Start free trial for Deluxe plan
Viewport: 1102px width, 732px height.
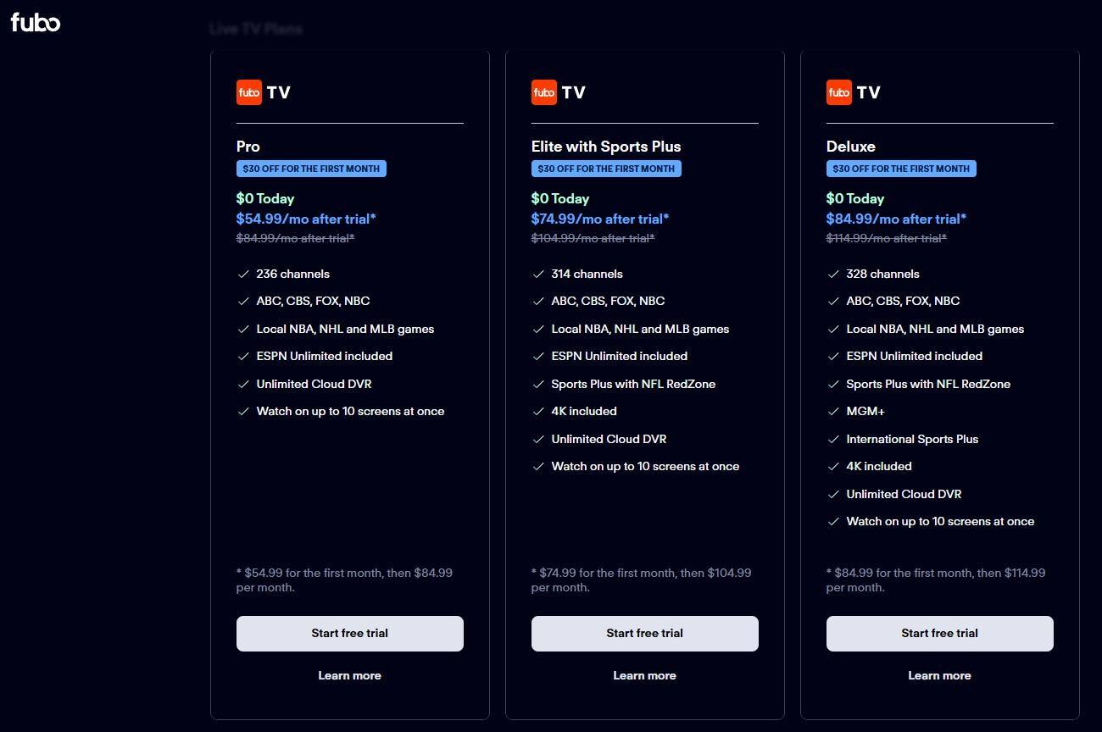pos(939,634)
